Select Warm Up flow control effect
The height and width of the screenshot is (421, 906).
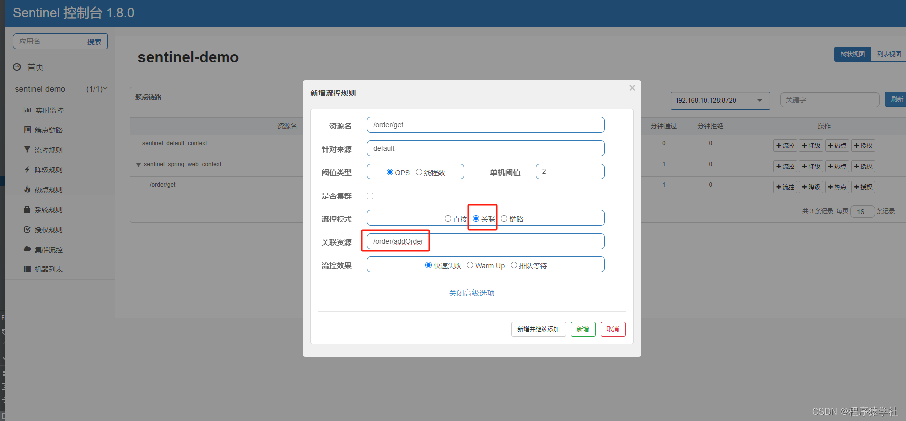[470, 265]
